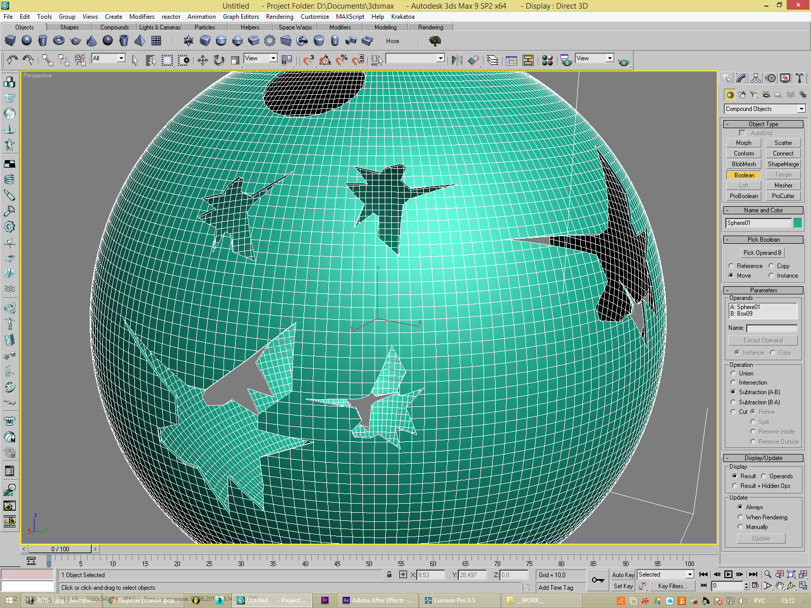Select the Union operation radio button

733,373
